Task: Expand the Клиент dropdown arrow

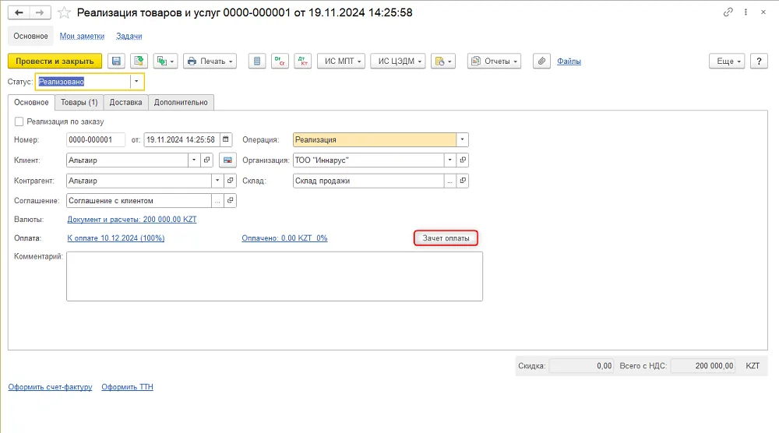Action: (194, 160)
